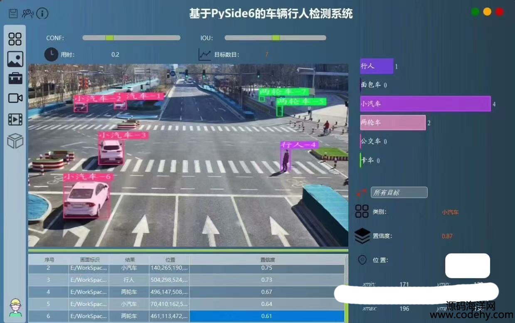Select result cell 行人 in row 3
Viewport: 515px width, 323px height.
(129, 280)
